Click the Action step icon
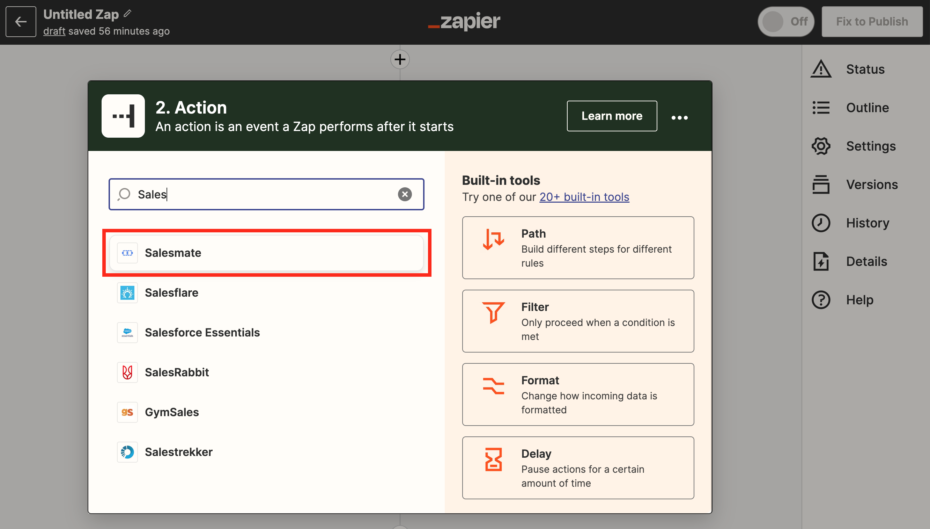Image resolution: width=930 pixels, height=529 pixels. tap(123, 116)
